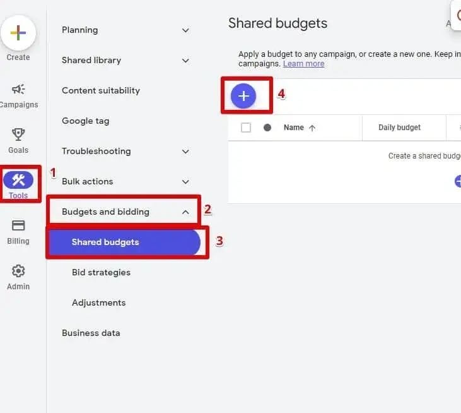461x413 pixels.
Task: Click the blue plus to add shared budget
Action: (x=243, y=96)
